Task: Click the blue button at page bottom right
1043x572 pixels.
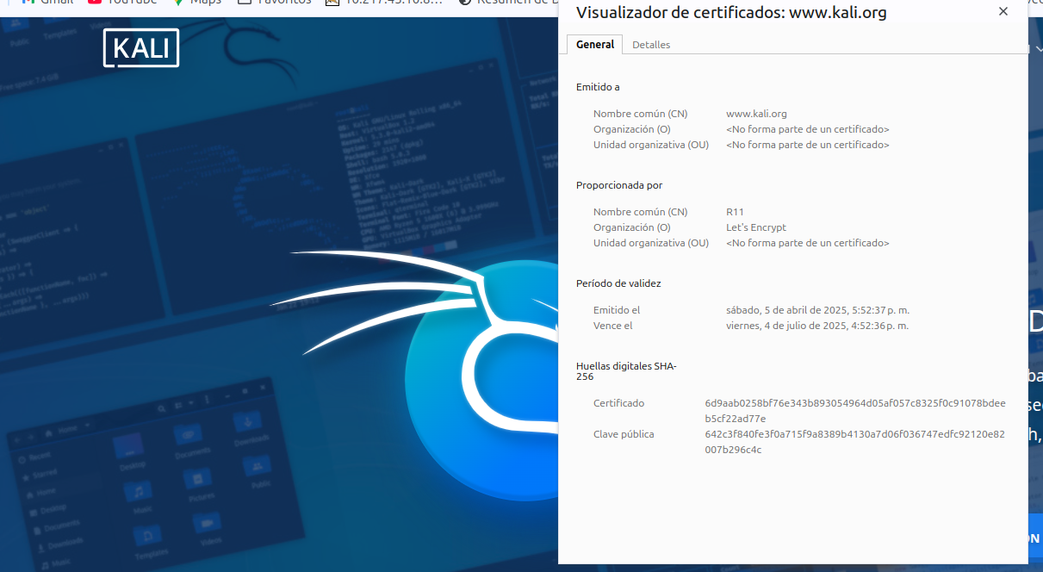Action: [1034, 538]
